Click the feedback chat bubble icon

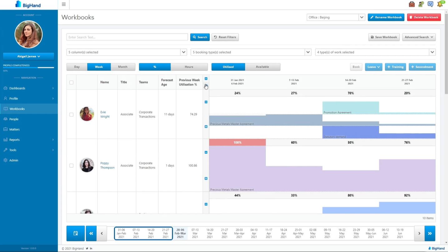430,4
